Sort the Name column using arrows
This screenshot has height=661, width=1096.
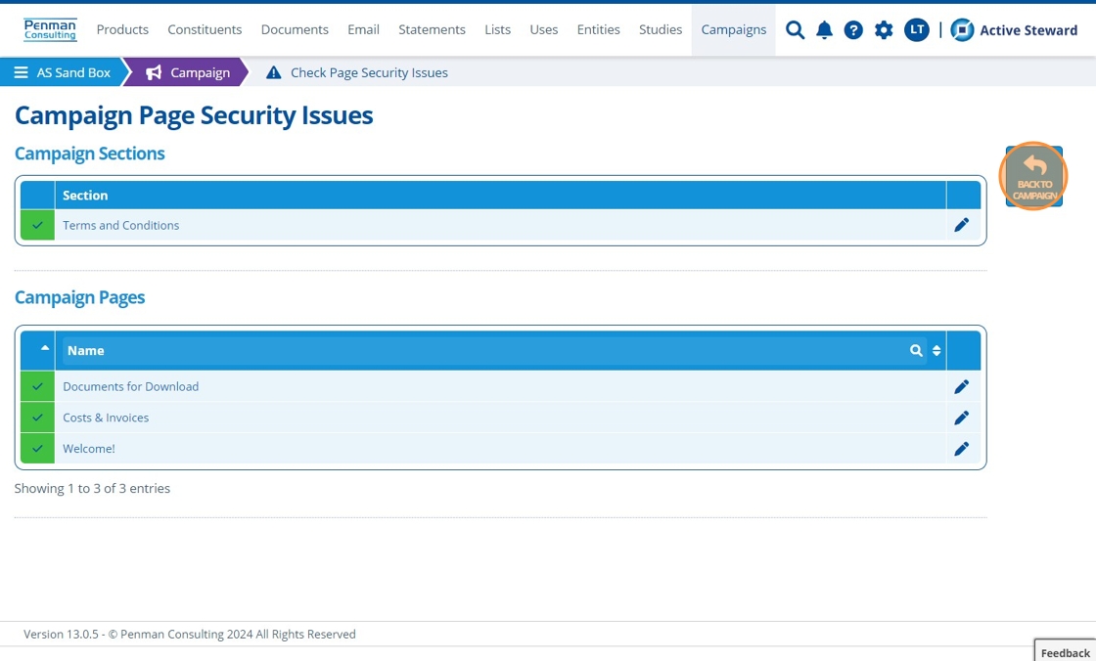(x=936, y=351)
